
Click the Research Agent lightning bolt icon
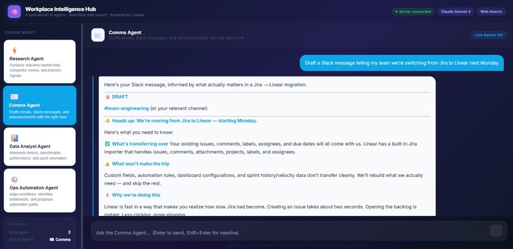click(x=15, y=50)
